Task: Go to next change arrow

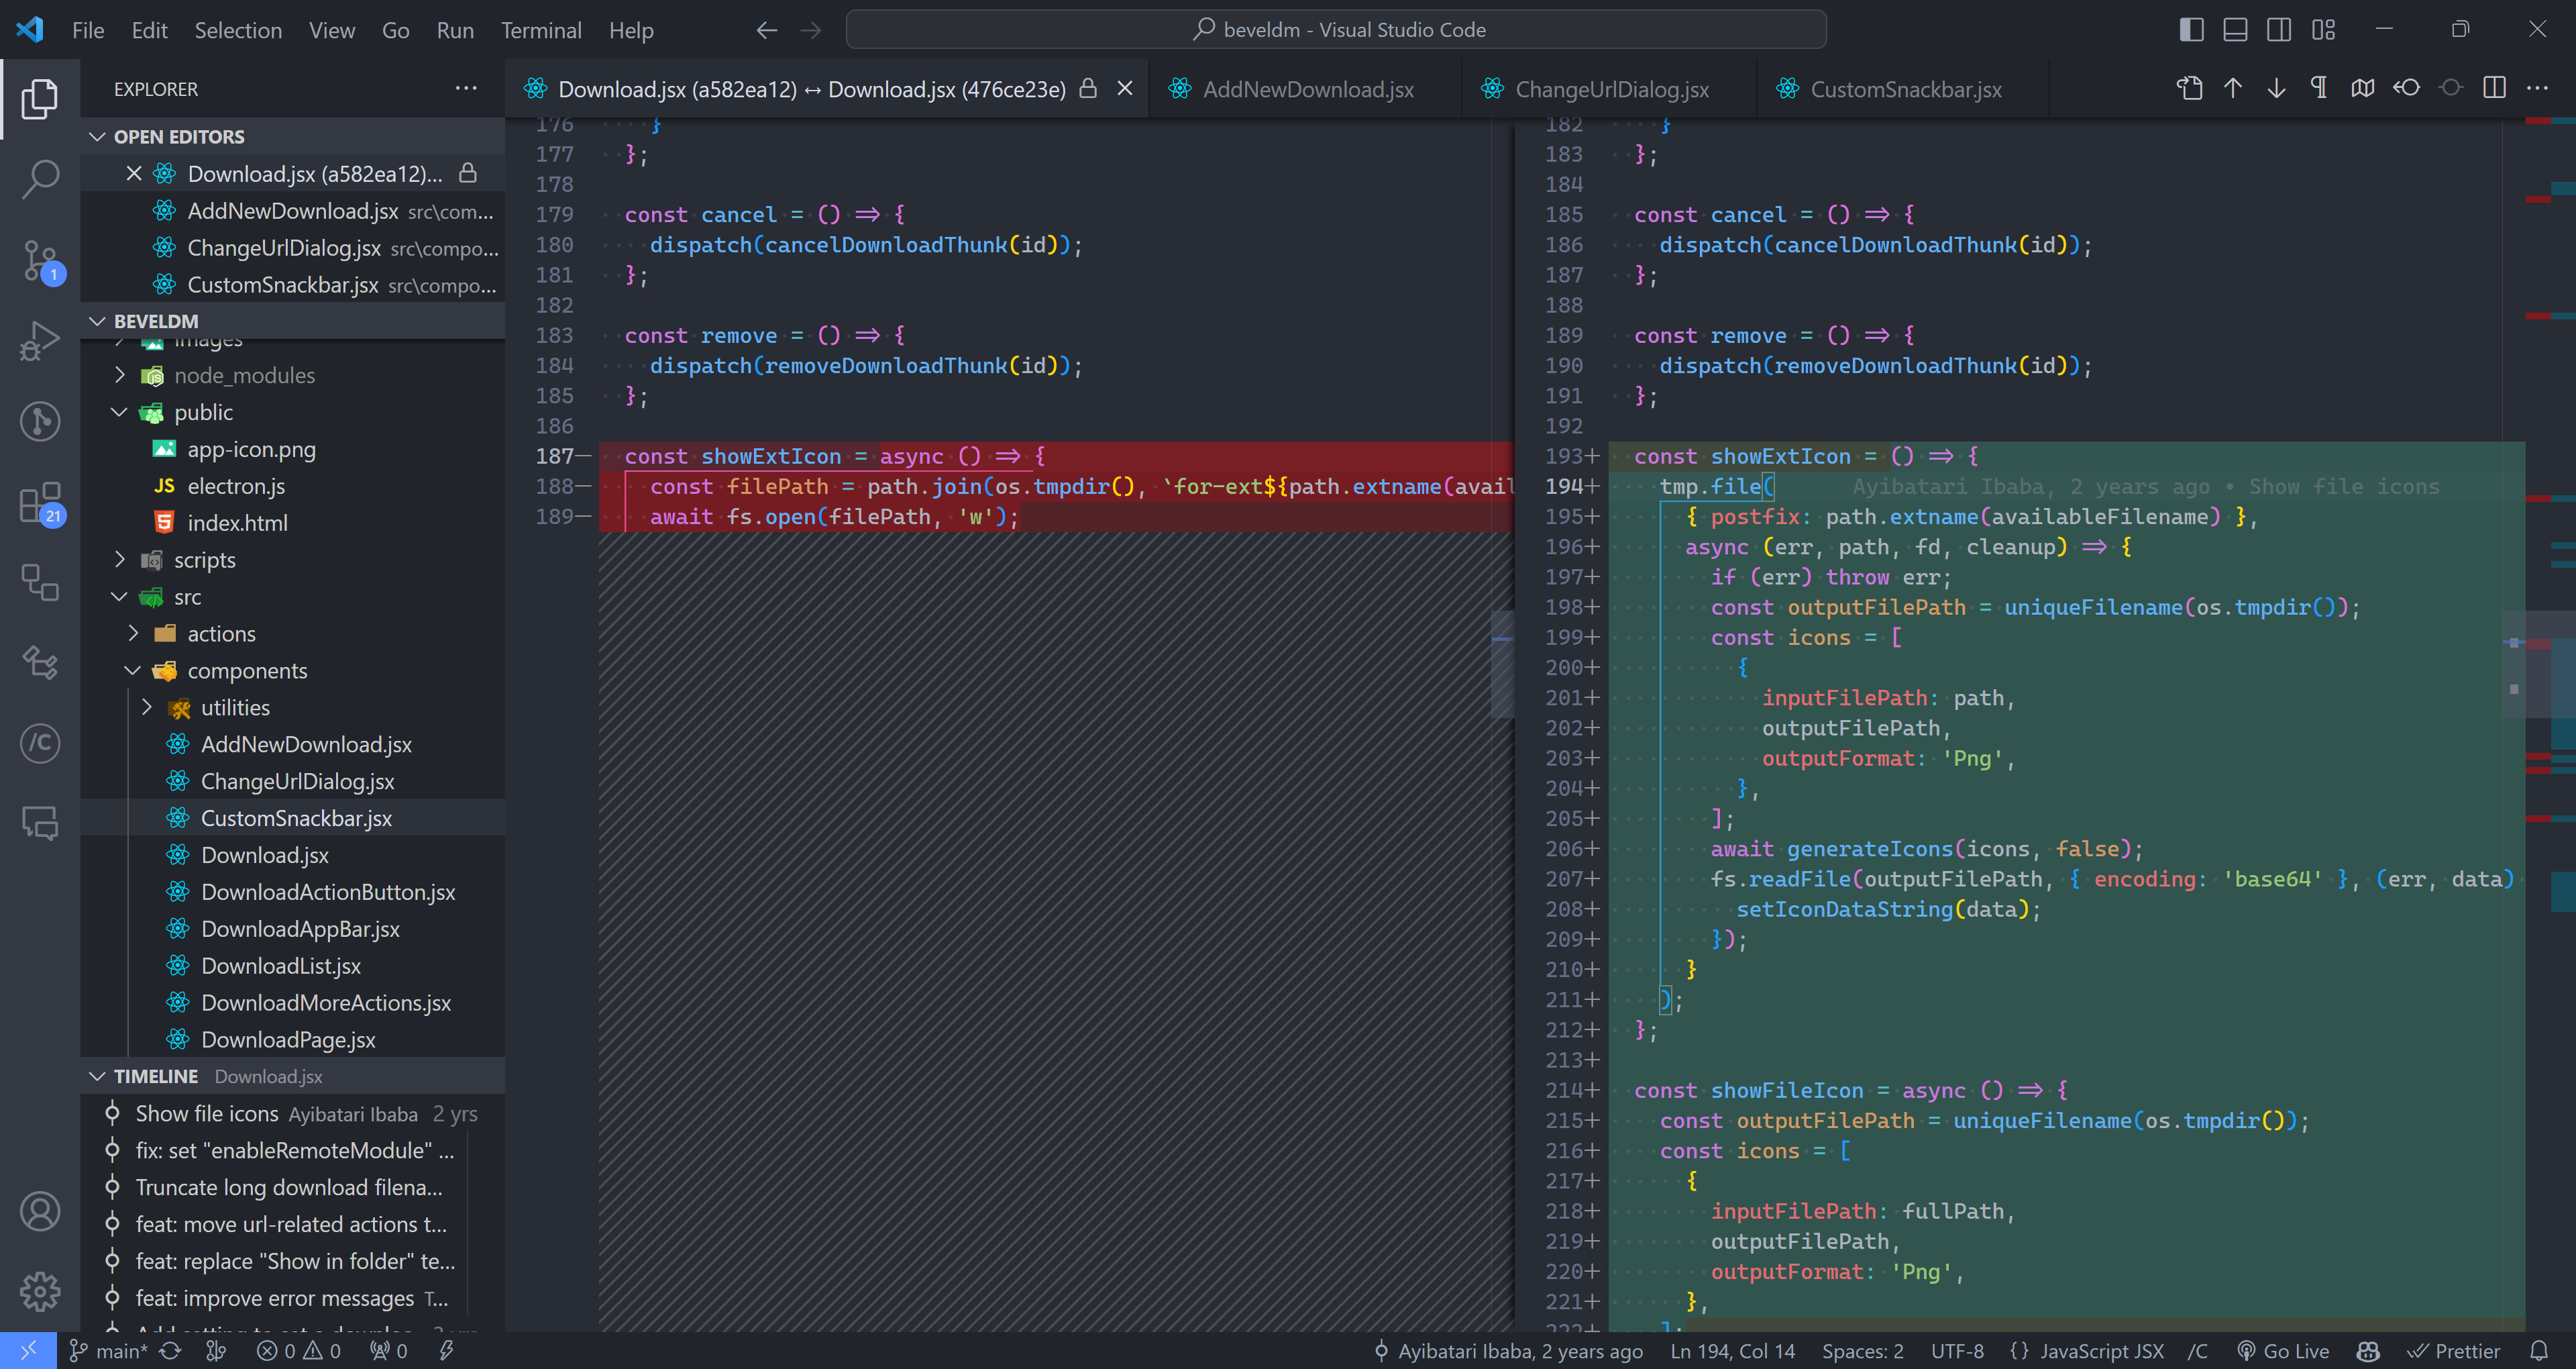Action: 2276,88
